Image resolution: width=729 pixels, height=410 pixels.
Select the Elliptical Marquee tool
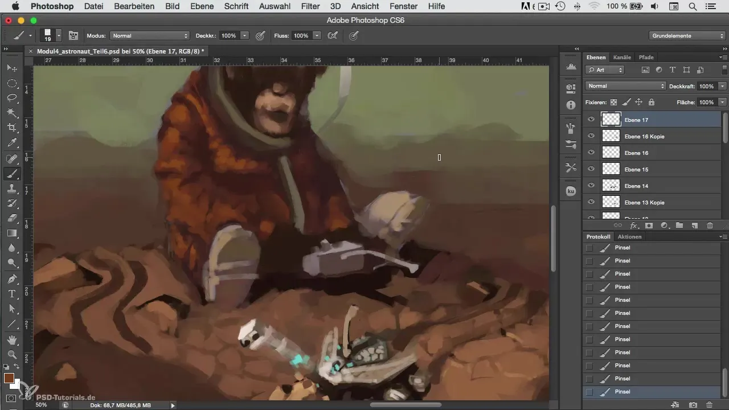coord(12,83)
